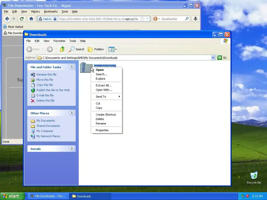Open Favorites menu in Downloads window
Image resolution: width=267 pixels, height=200 pixels.
[x=59, y=41]
